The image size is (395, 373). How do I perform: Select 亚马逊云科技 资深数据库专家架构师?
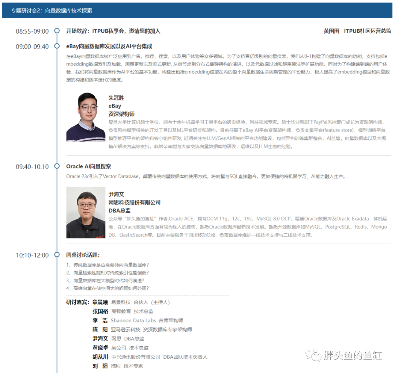(x=151, y=329)
